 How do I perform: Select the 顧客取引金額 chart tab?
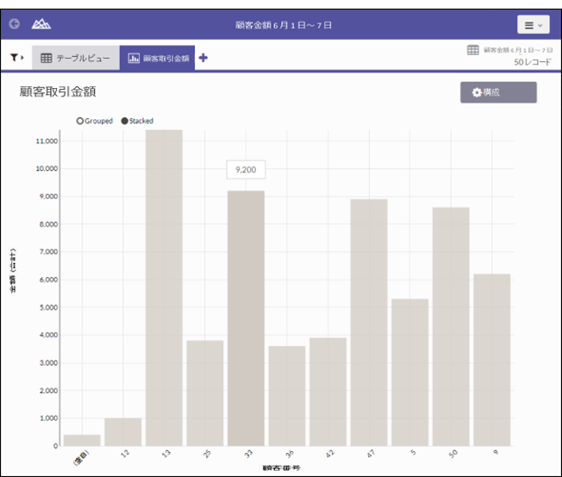click(157, 58)
